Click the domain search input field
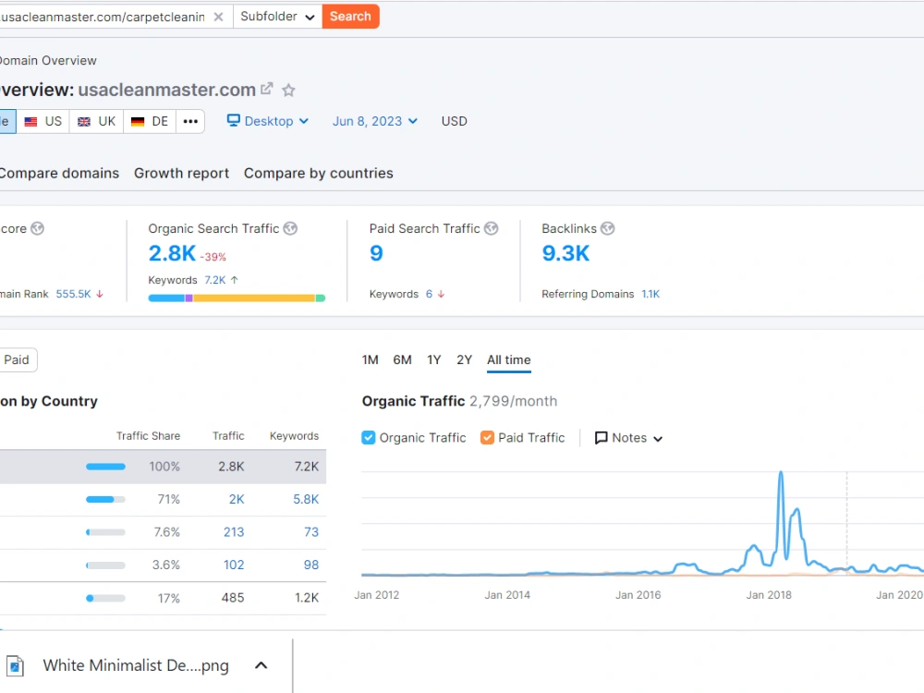924x693 pixels. click(x=103, y=17)
